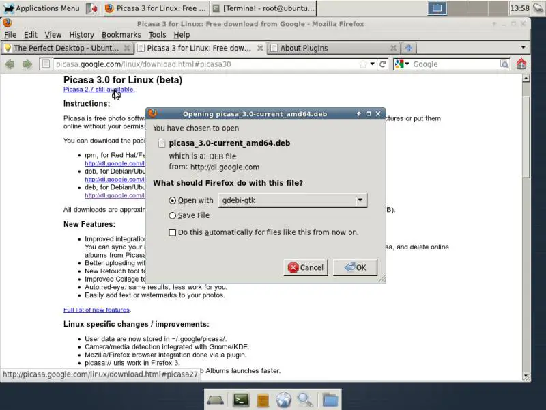Screen dimensions: 546x410
Task: Close The Perfect Desktop tab
Action: click(x=127, y=48)
